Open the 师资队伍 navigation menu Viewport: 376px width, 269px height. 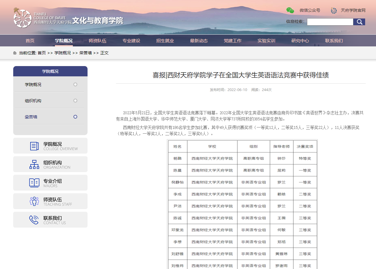[x=98, y=41]
